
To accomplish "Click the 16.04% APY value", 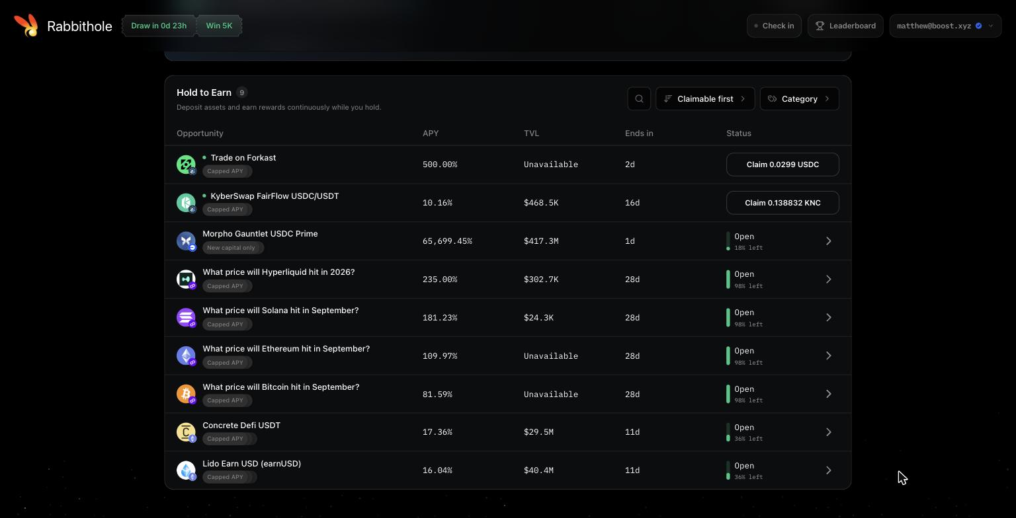I will [437, 470].
